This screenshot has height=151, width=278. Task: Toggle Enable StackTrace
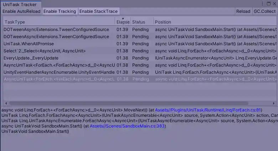tap(98, 11)
